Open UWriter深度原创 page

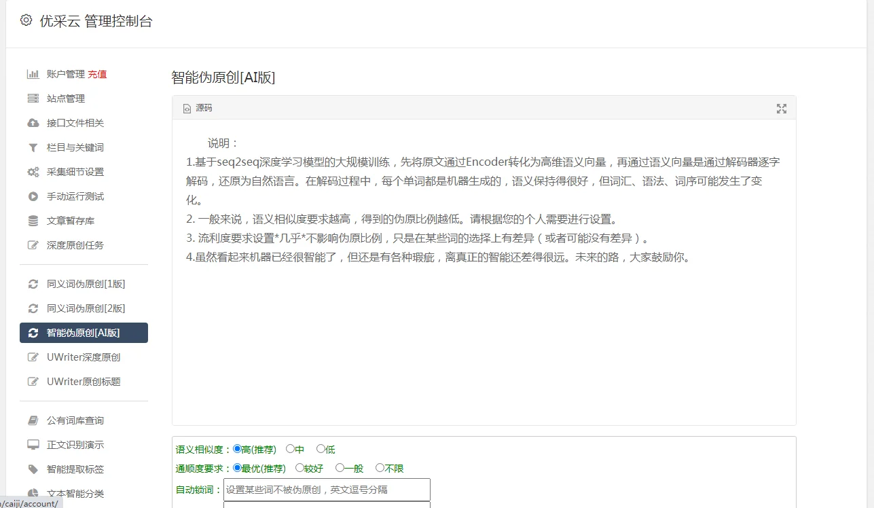84,357
